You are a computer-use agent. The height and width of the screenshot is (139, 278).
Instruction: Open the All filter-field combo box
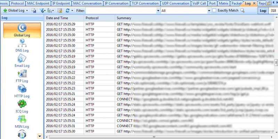click(186, 11)
